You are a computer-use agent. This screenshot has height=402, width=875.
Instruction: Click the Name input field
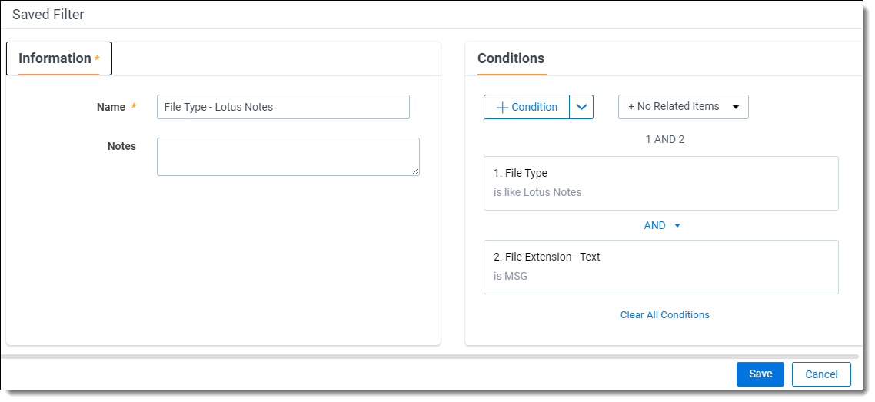click(283, 108)
